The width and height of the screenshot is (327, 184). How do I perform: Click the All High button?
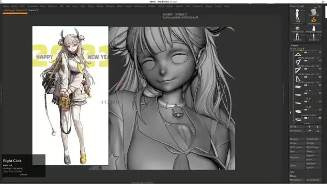313,143
